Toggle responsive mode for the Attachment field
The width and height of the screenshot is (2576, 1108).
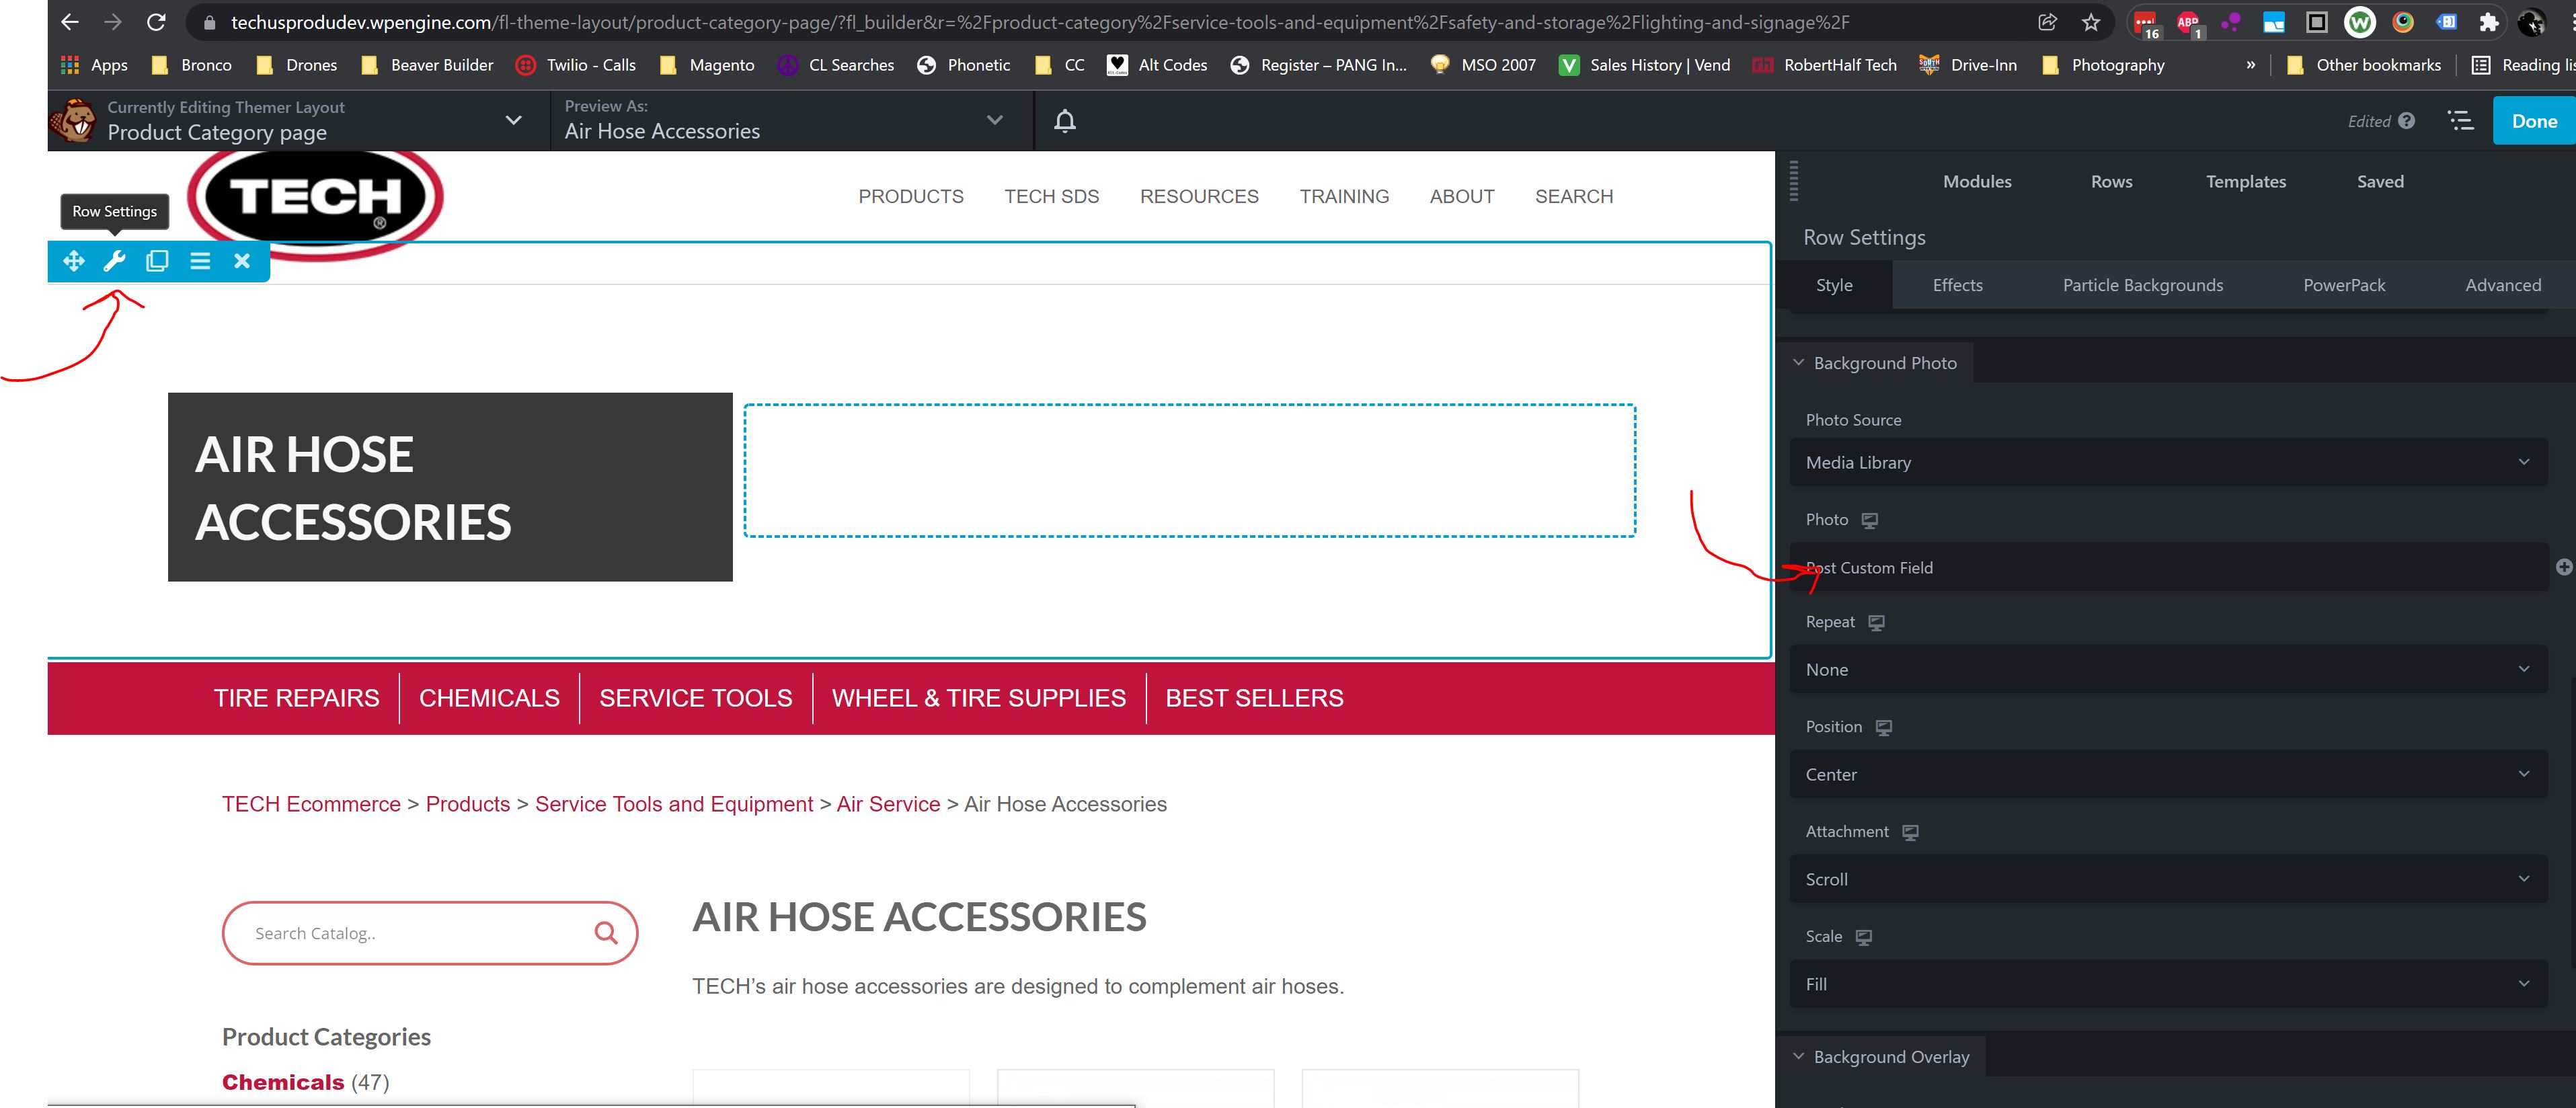1911,833
